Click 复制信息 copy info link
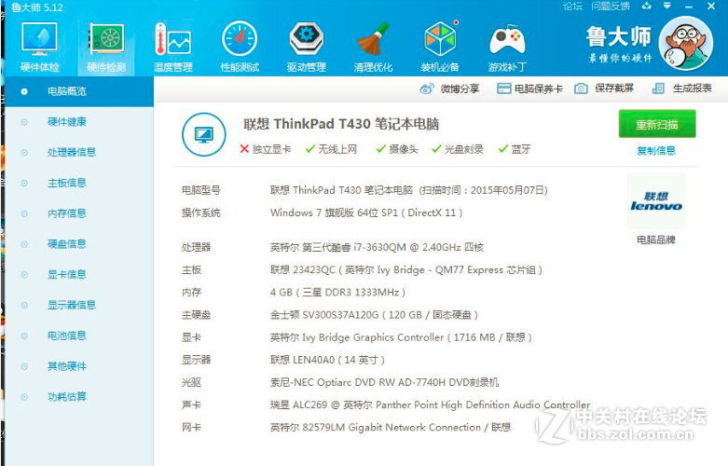Image resolution: width=728 pixels, height=466 pixels. tap(656, 151)
